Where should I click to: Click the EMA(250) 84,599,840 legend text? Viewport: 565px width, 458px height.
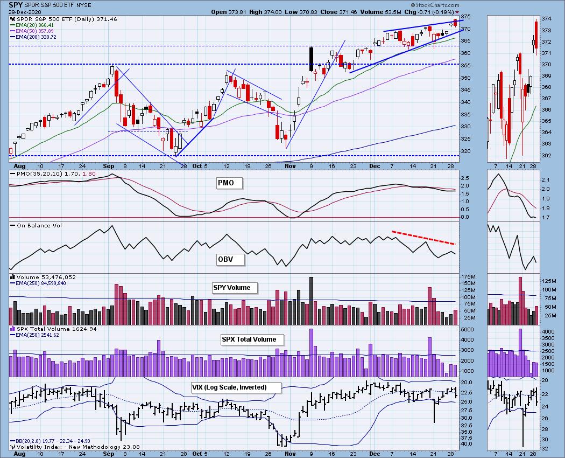click(x=38, y=283)
